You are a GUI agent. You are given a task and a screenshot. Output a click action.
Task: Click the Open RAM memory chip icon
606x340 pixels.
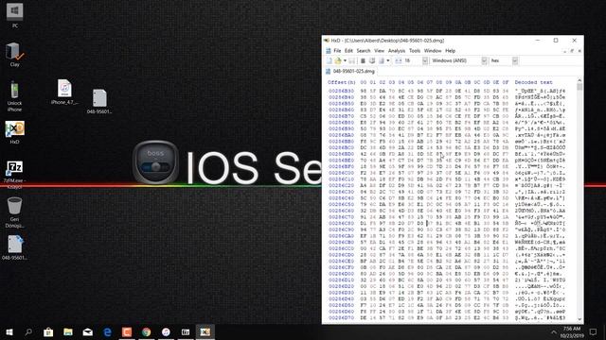(363, 60)
